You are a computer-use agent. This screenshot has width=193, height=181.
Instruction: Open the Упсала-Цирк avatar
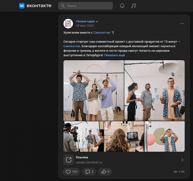tap(68, 23)
